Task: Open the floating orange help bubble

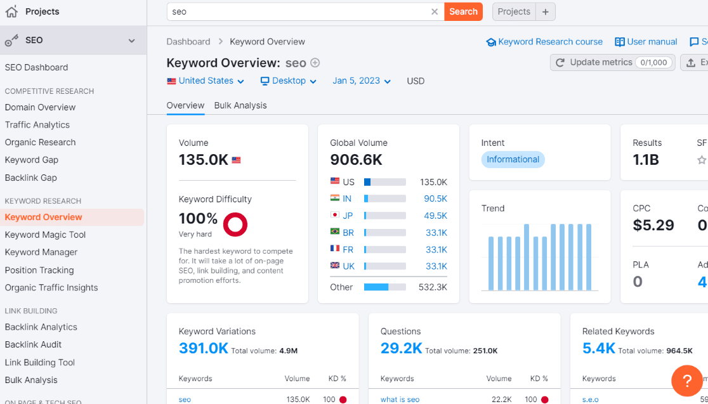Action: point(687,381)
